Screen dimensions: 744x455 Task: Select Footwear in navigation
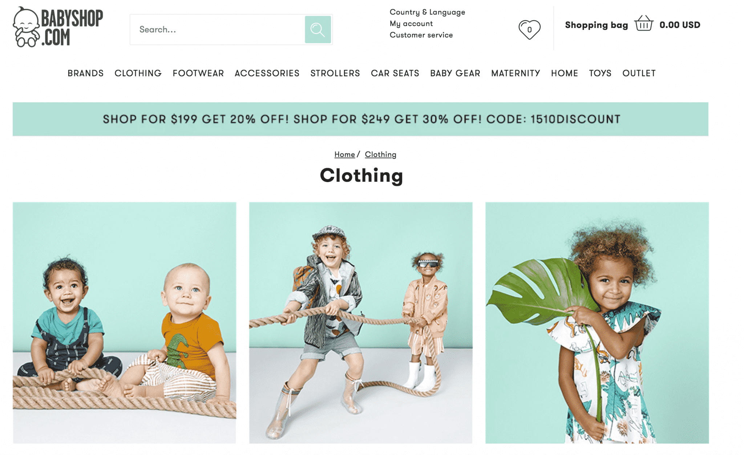click(x=198, y=73)
